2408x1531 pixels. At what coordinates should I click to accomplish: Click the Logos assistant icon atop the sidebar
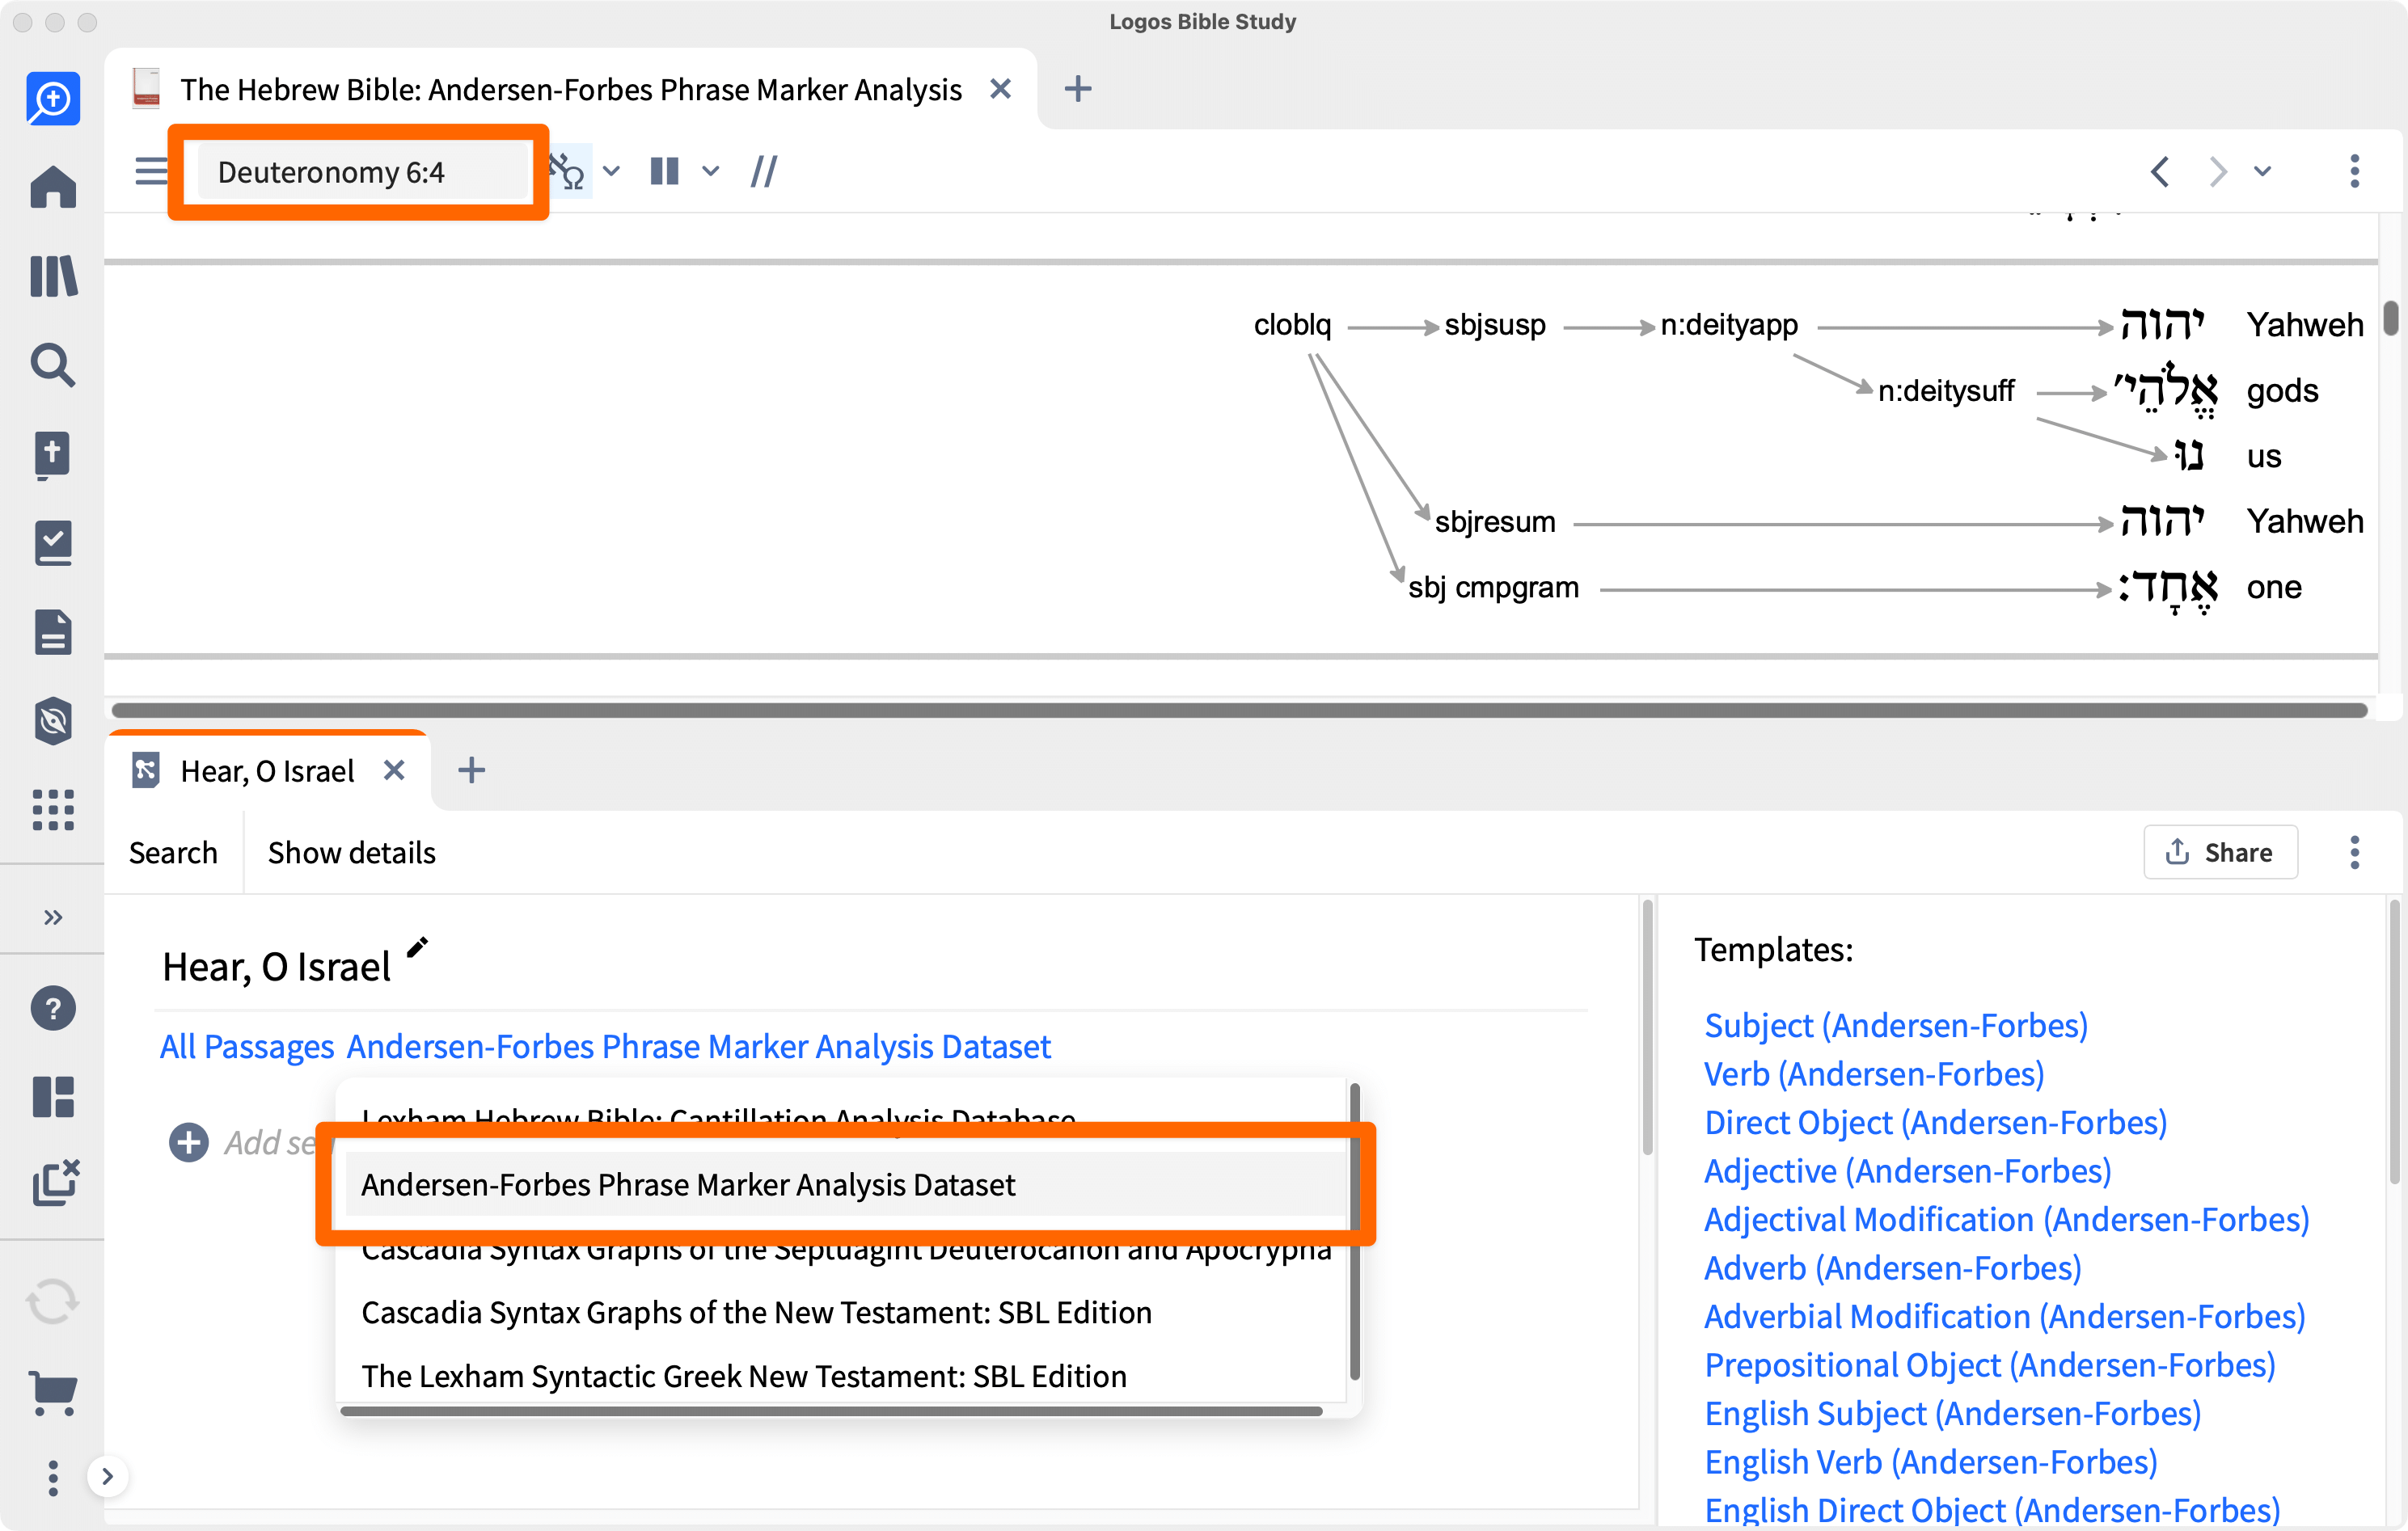click(53, 98)
